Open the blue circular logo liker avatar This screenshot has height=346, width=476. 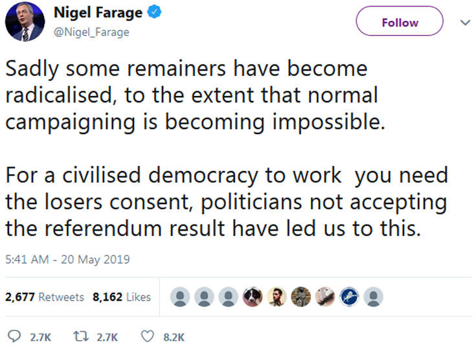(349, 297)
